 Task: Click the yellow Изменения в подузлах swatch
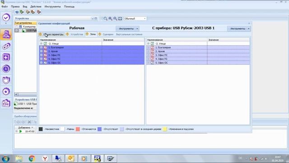pyautogui.click(x=164, y=129)
